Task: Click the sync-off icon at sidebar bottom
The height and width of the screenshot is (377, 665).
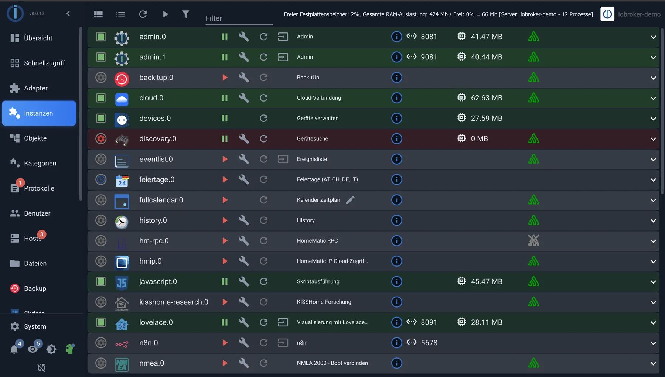Action: click(41, 367)
